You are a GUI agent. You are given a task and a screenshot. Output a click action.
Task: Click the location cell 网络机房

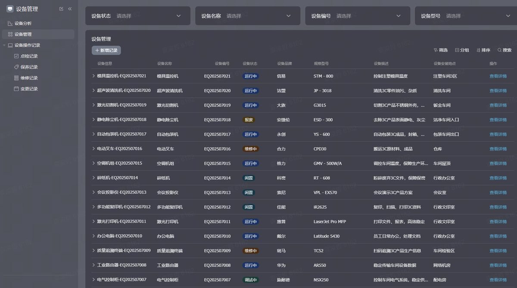[x=442, y=265]
